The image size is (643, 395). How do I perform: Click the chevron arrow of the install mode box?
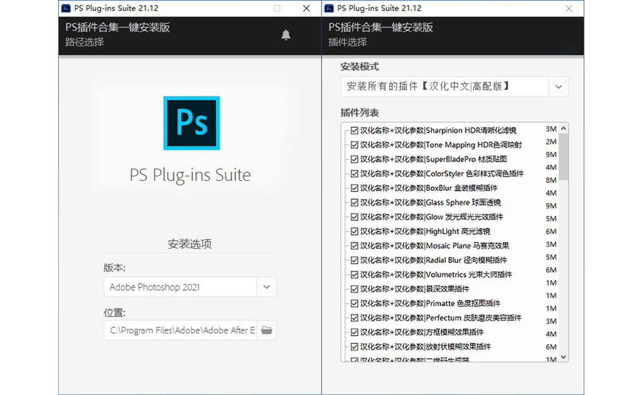[x=558, y=86]
